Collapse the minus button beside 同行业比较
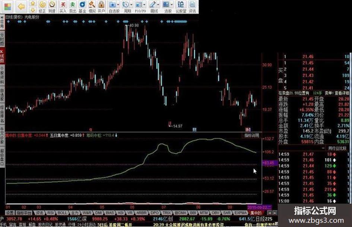 323,148
